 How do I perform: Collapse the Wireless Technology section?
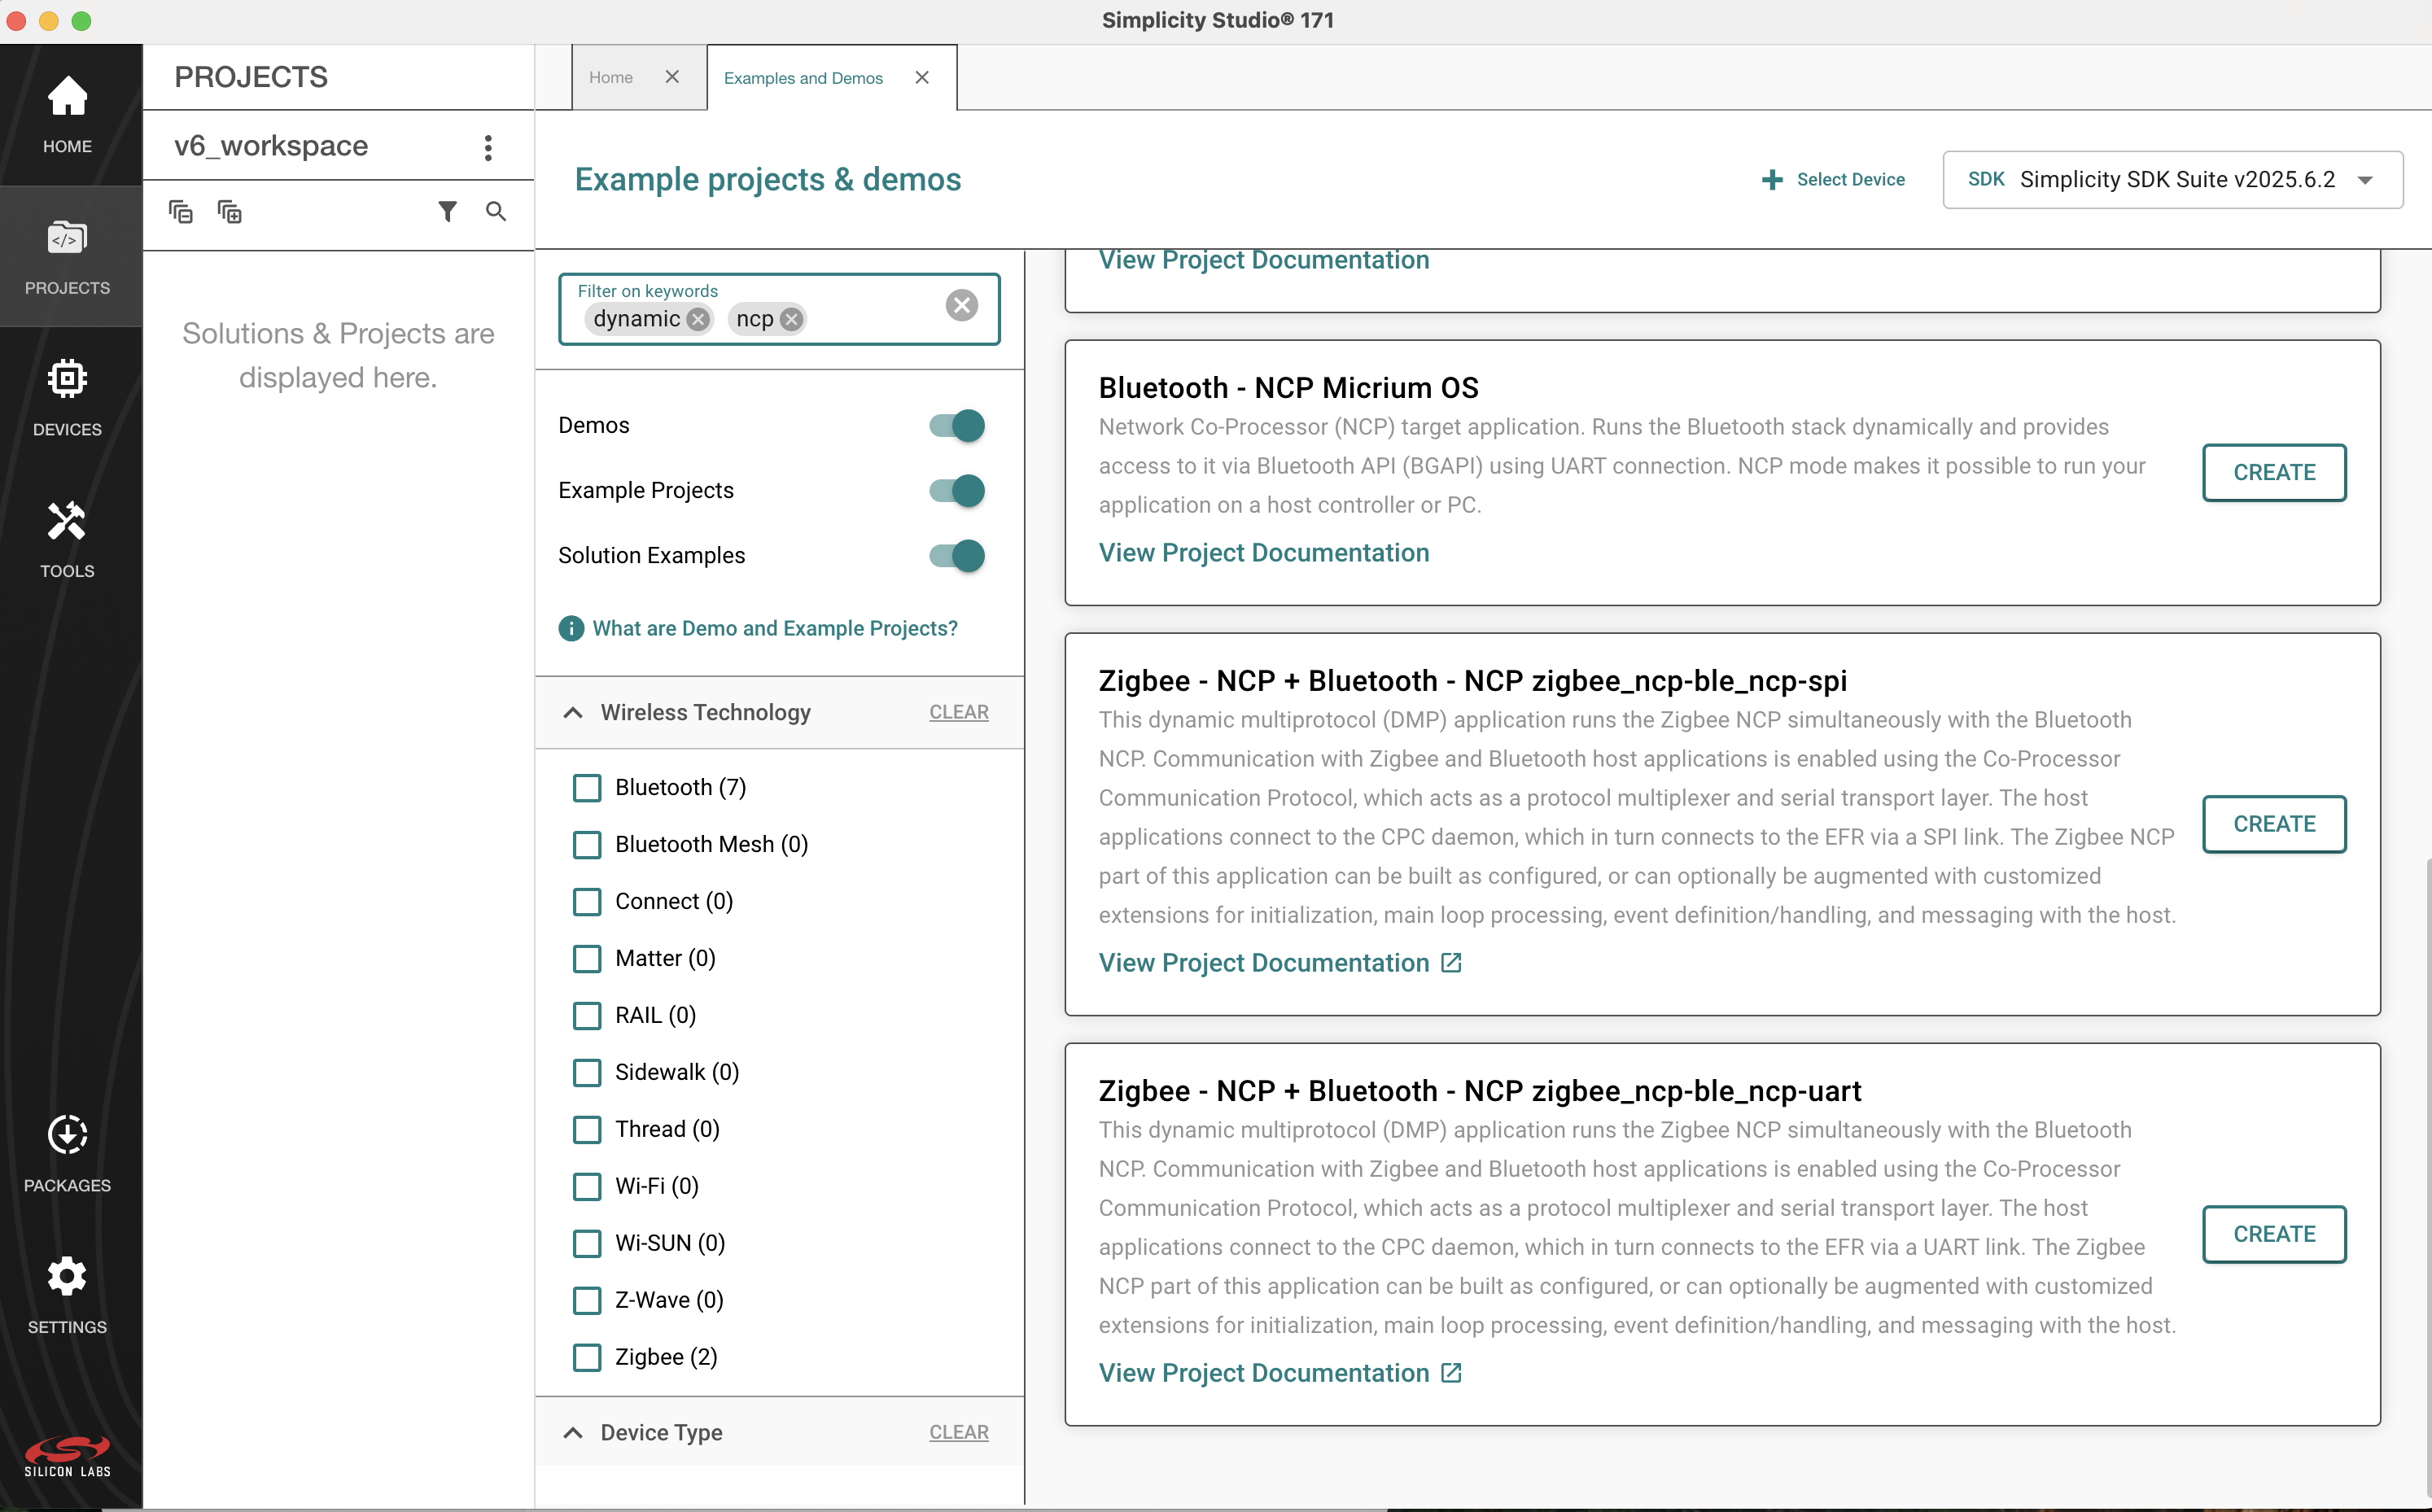click(573, 712)
